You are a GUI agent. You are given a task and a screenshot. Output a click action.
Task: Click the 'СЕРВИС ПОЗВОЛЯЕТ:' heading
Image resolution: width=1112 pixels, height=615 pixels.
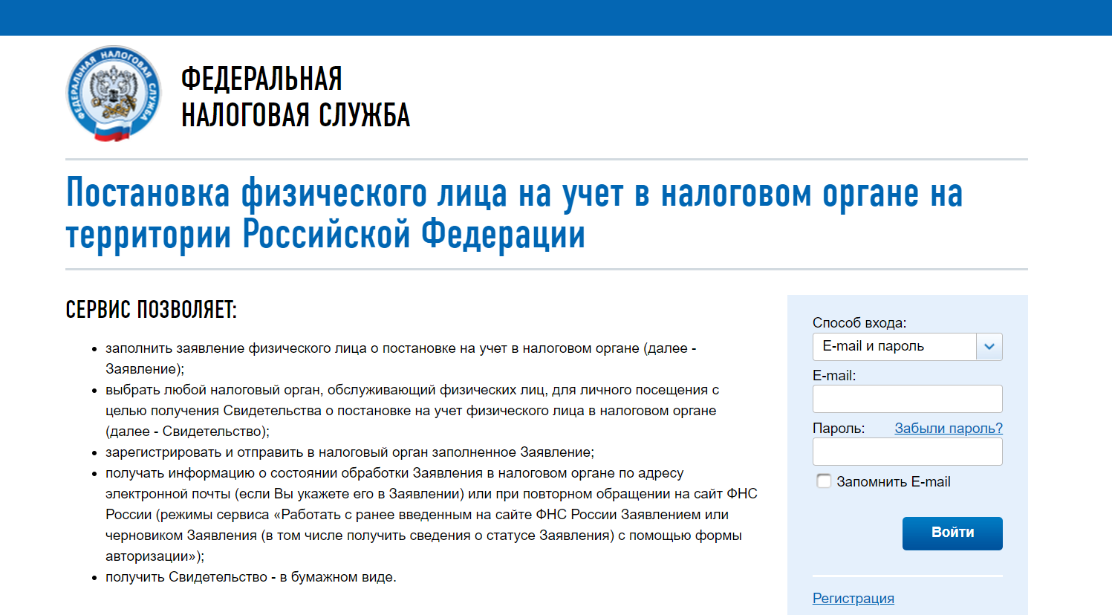[x=151, y=310]
